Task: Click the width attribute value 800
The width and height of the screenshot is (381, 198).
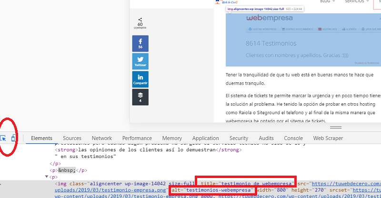Action: (281, 190)
